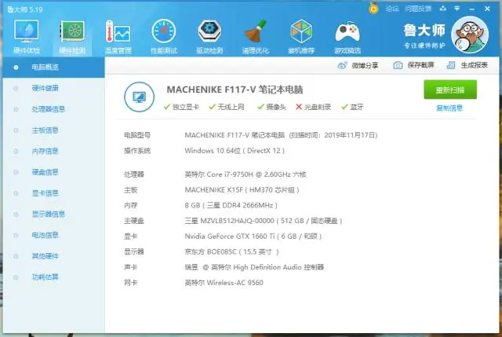
Task: Click the 生成报表 generate report label
Action: [x=474, y=65]
